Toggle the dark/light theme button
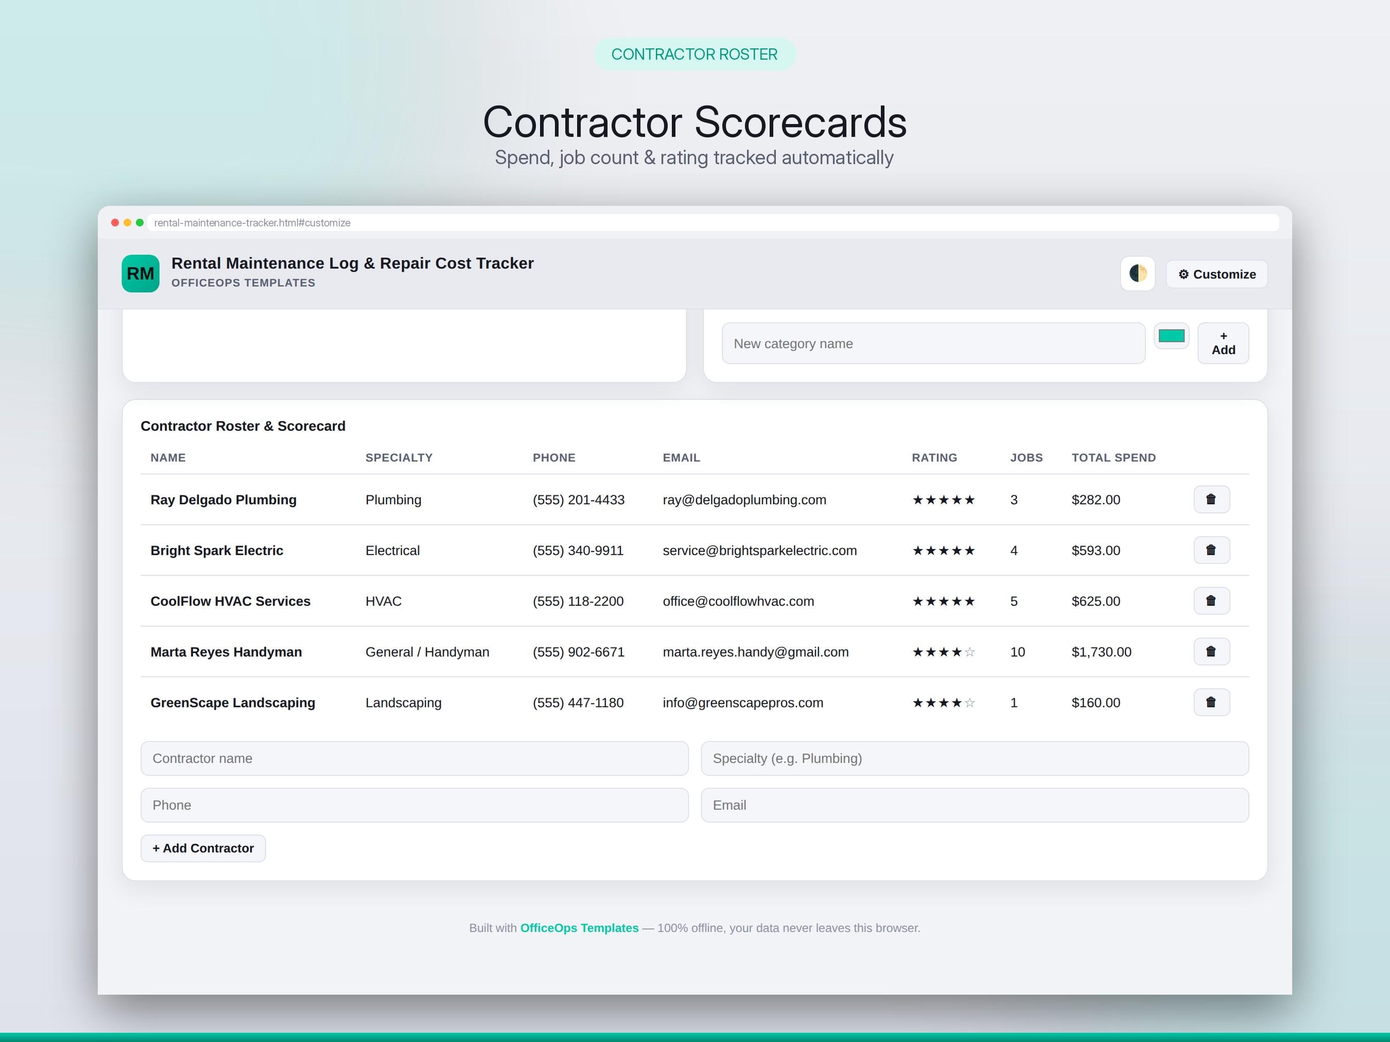The height and width of the screenshot is (1042, 1390). pos(1137,273)
